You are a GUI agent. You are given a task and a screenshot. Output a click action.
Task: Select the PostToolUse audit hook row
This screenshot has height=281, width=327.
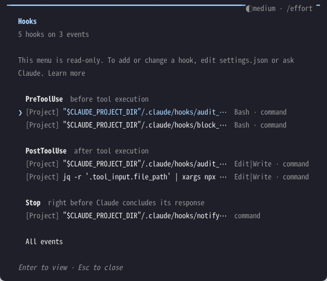tap(167, 164)
